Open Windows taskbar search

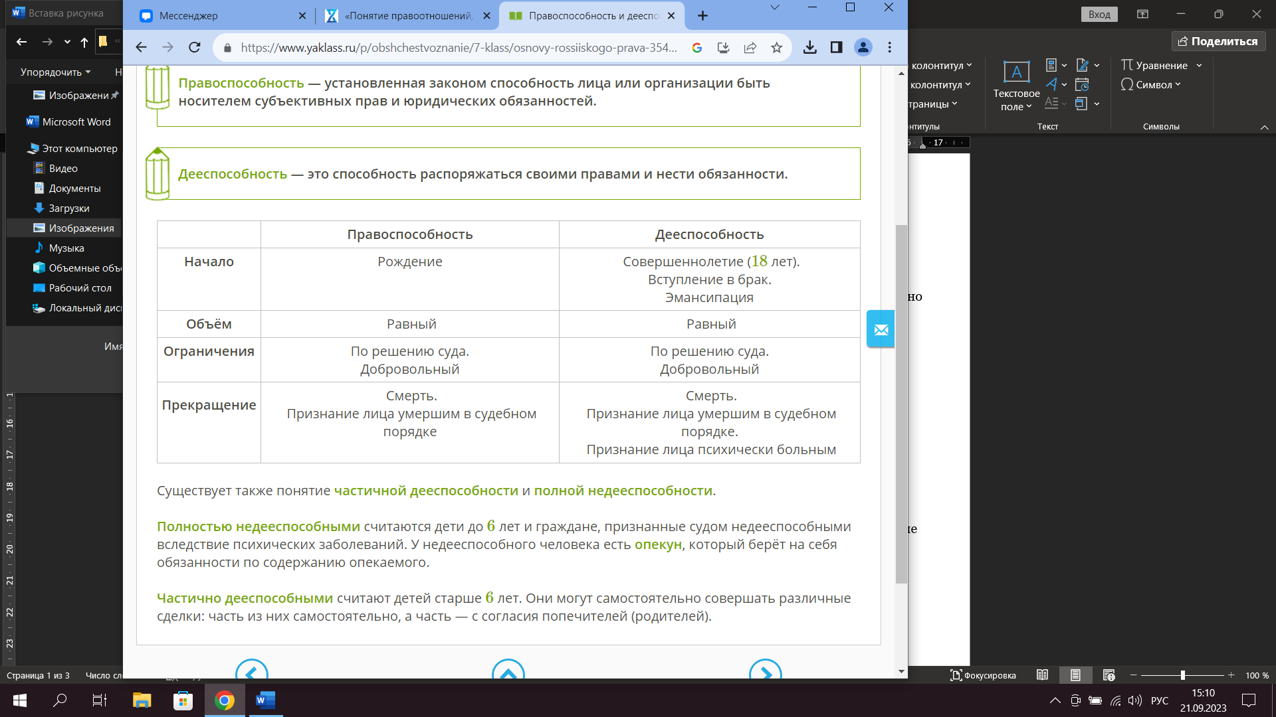(x=60, y=700)
